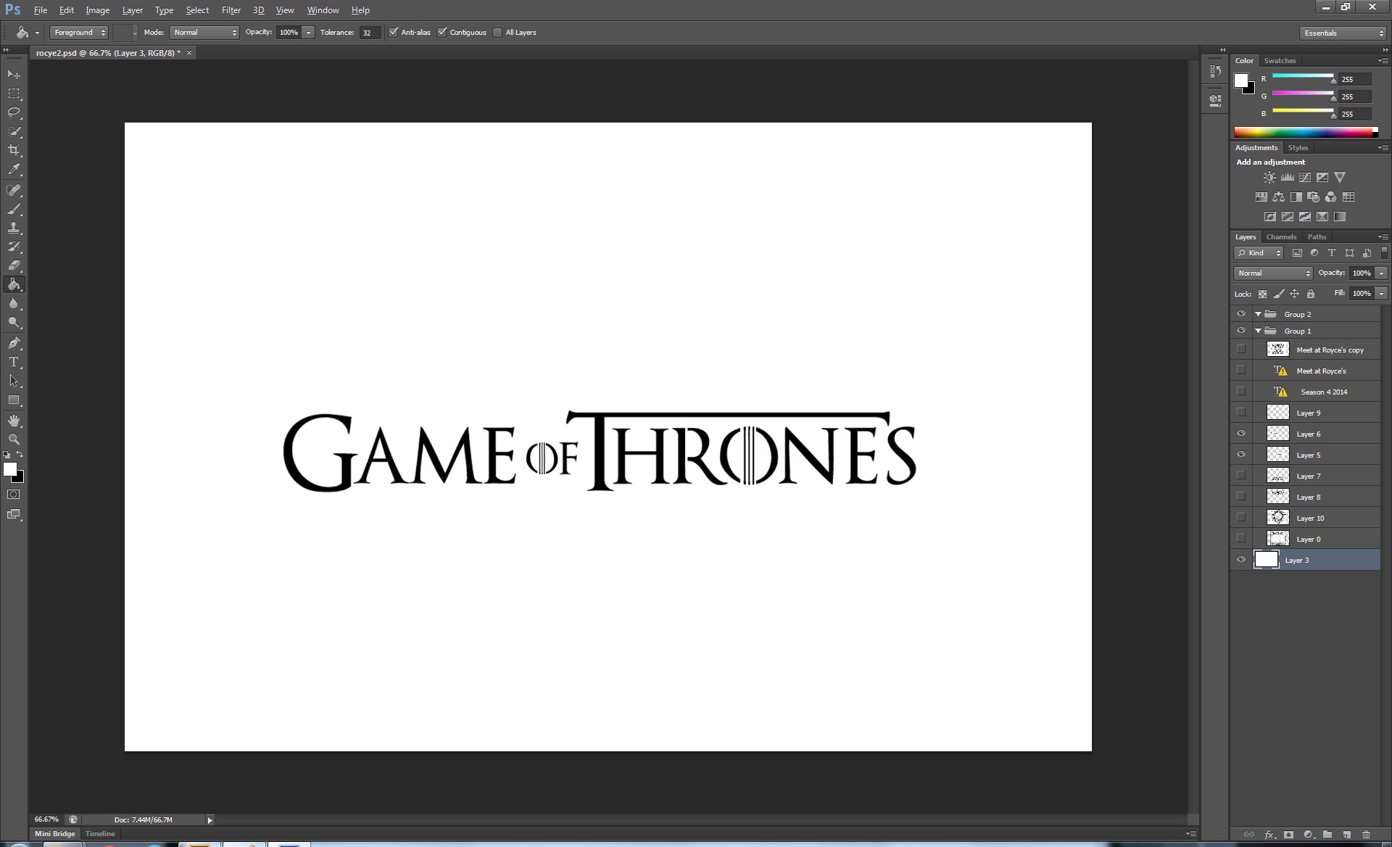Open the layer Fill percentage dropdown arrow
The height and width of the screenshot is (847, 1392).
(x=1382, y=294)
